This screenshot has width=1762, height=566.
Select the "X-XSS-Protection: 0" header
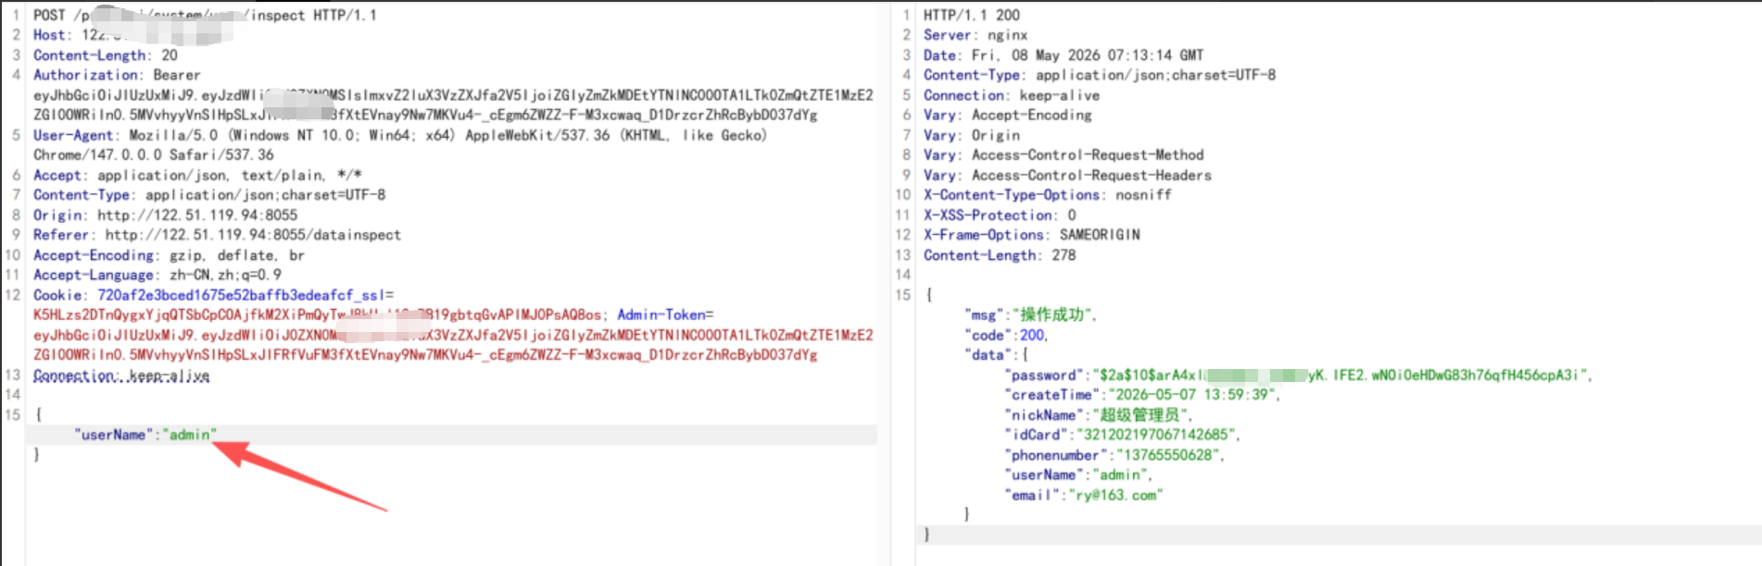[x=1000, y=215]
